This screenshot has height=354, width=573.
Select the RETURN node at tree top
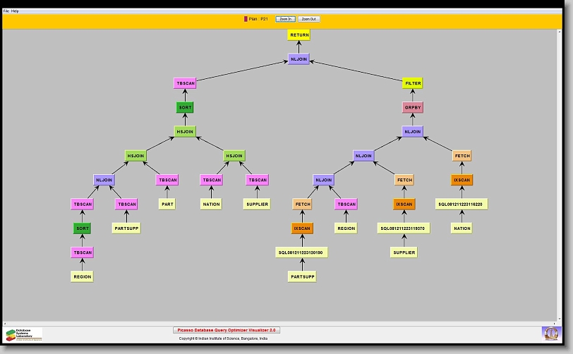(298, 35)
